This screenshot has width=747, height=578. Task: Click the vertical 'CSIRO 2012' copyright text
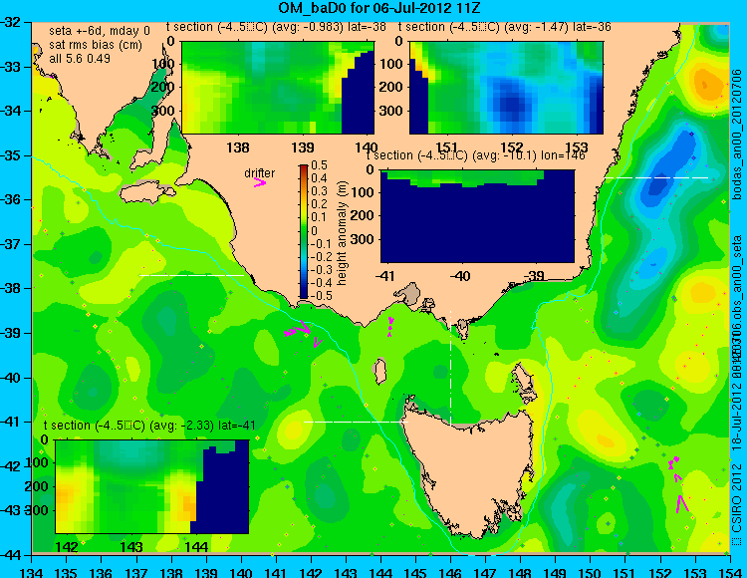click(737, 502)
